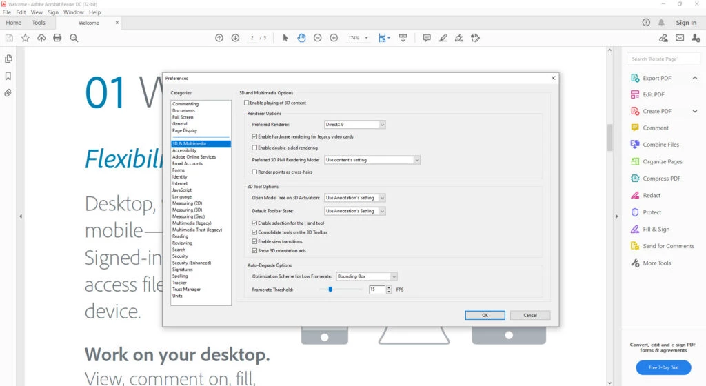Open the attachments paperclip panel
The image size is (706, 386).
click(x=9, y=92)
